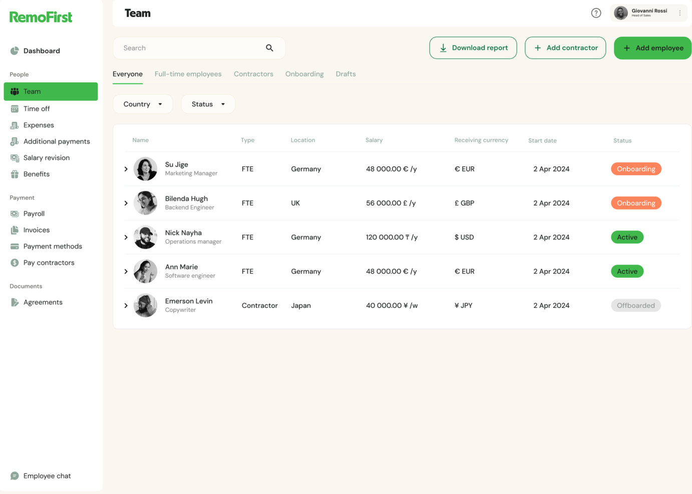Screen dimensions: 692x494
Task: Open Payment methods from the sidebar
Action: tap(53, 246)
